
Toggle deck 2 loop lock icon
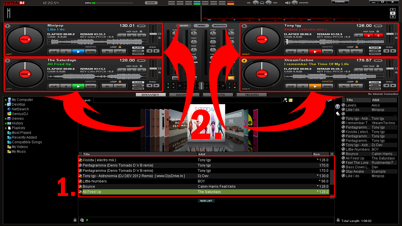pos(357,47)
